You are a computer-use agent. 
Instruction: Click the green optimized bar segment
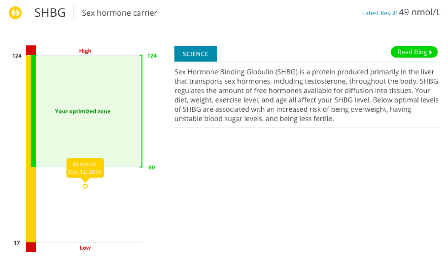(33, 111)
